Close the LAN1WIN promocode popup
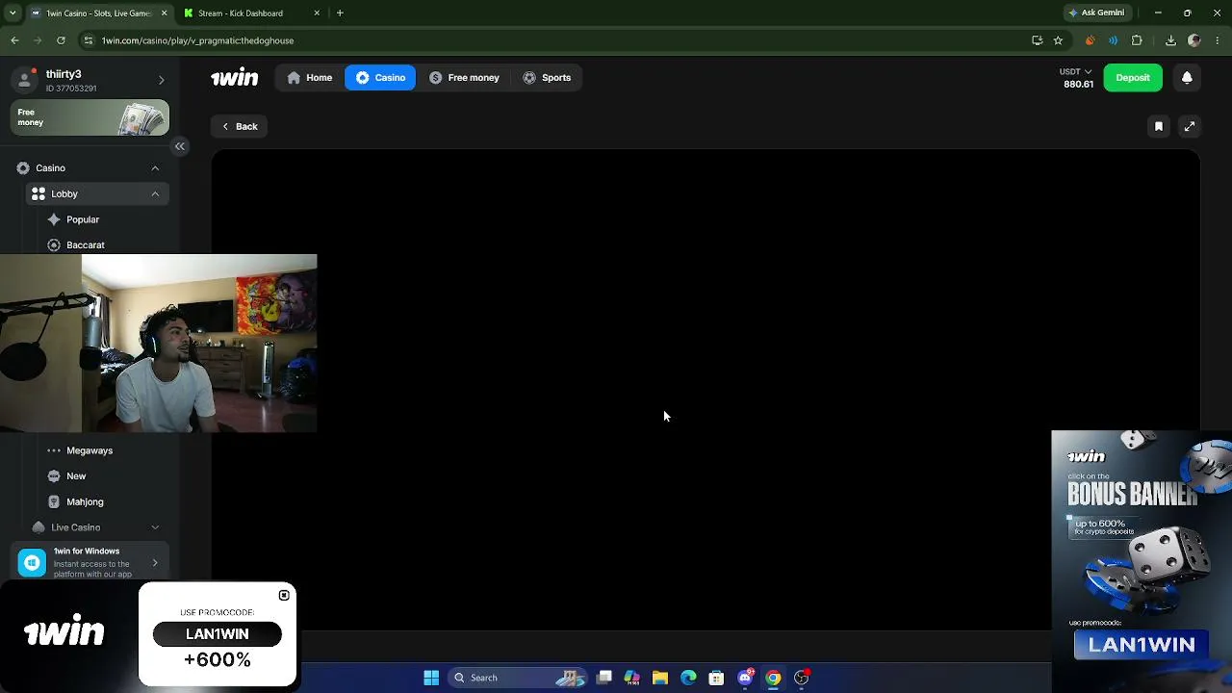 pyautogui.click(x=284, y=595)
